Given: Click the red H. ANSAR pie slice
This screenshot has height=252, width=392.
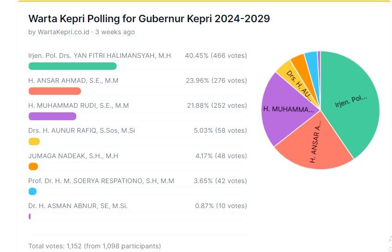Looking at the screenshot, I should (x=315, y=148).
